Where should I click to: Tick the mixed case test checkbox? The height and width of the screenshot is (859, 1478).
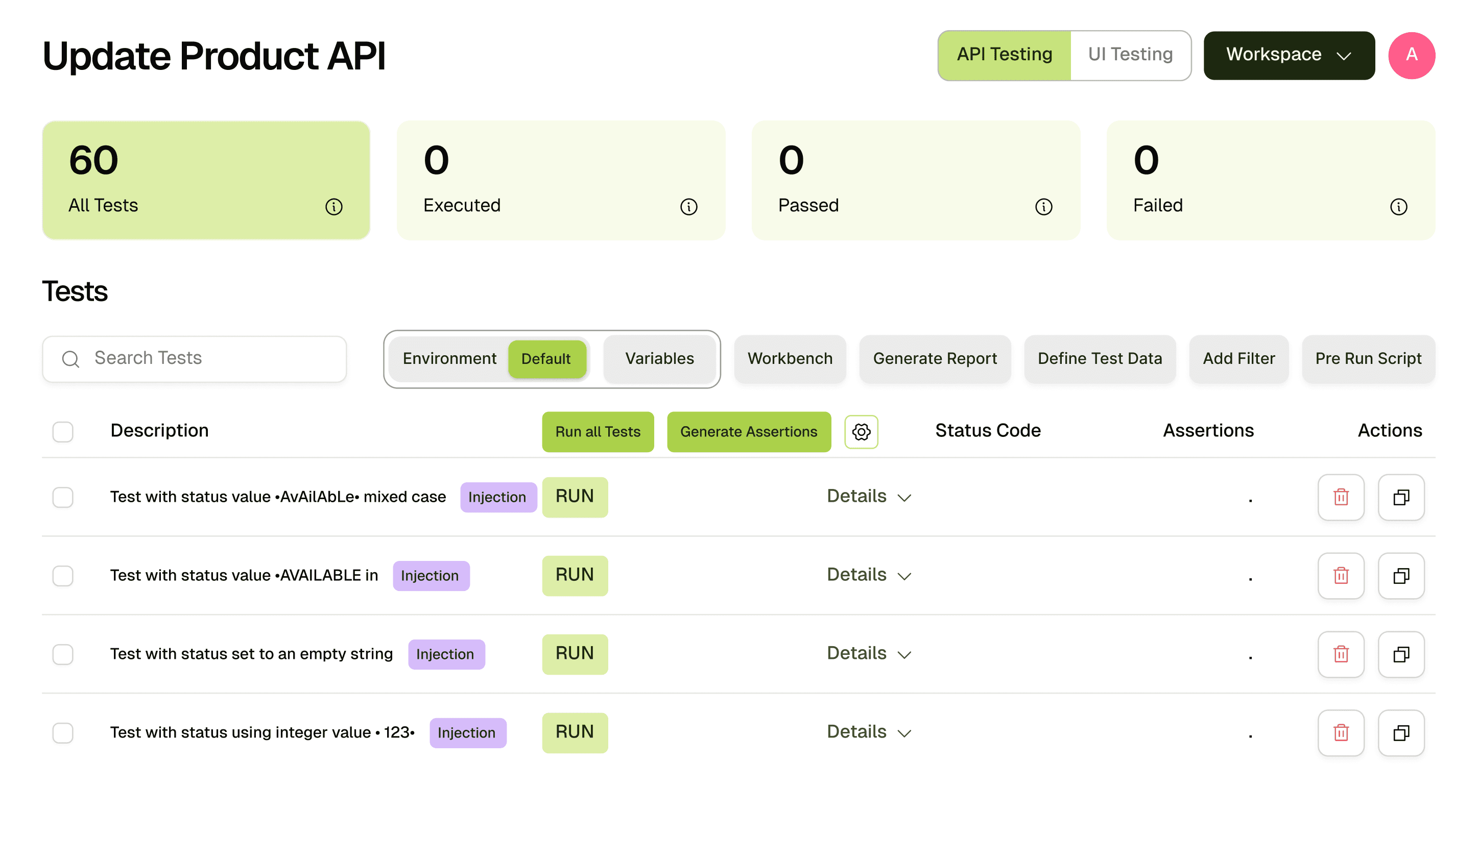[x=63, y=497]
